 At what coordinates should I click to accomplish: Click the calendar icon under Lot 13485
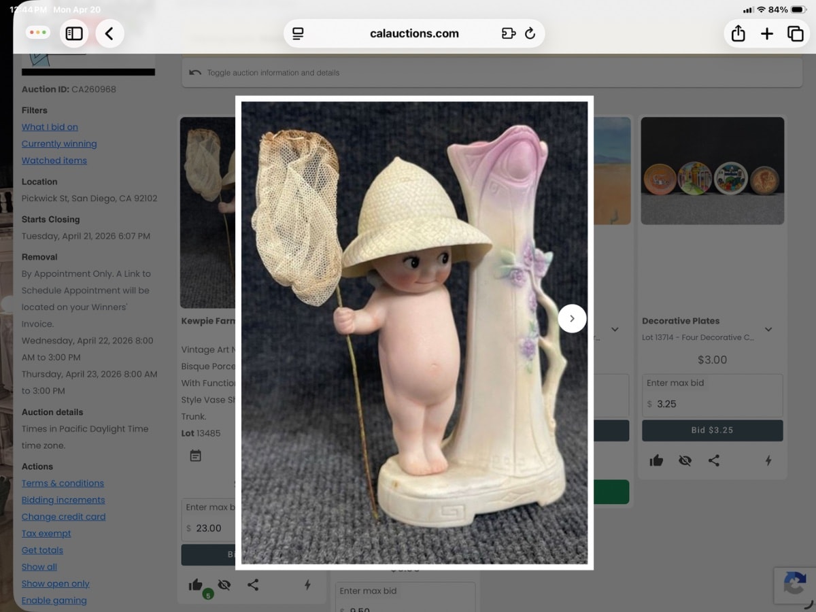(196, 456)
